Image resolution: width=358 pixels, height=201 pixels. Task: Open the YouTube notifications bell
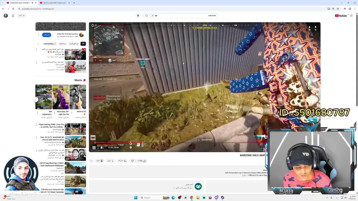tap(13, 16)
